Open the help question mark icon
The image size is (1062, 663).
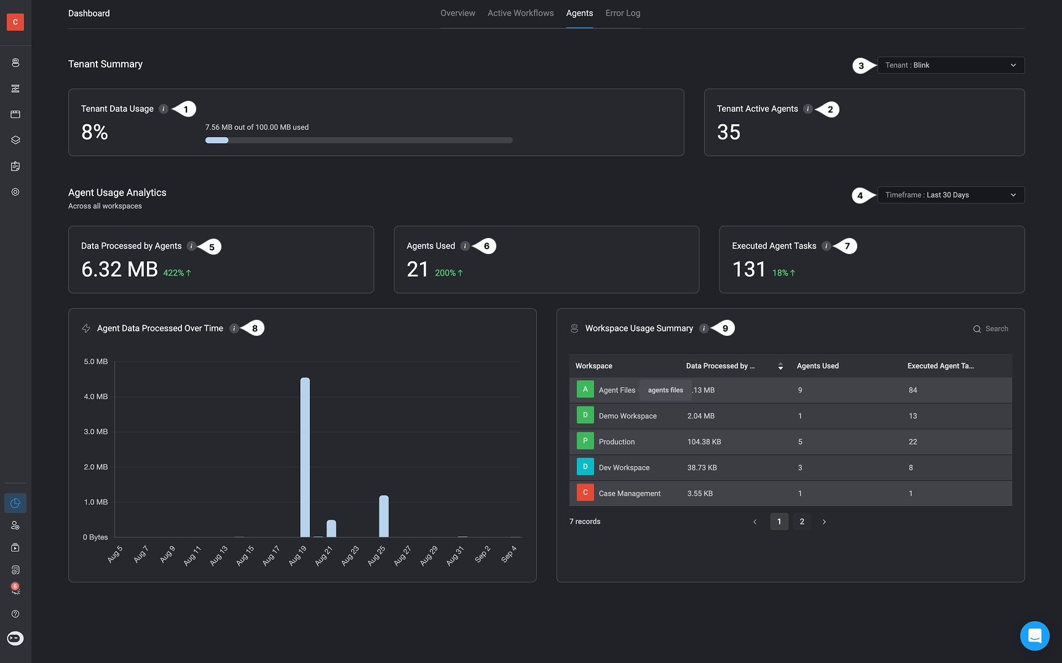coord(15,614)
